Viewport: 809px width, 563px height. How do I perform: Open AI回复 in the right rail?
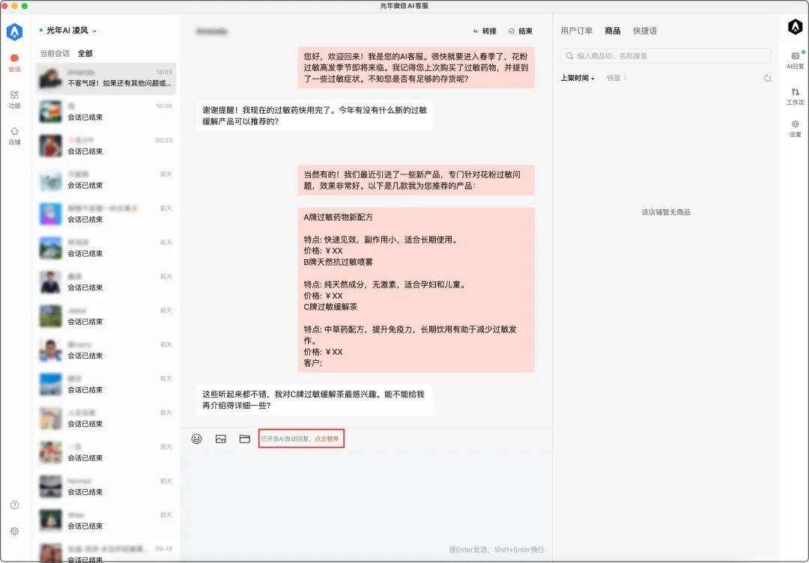[x=795, y=60]
